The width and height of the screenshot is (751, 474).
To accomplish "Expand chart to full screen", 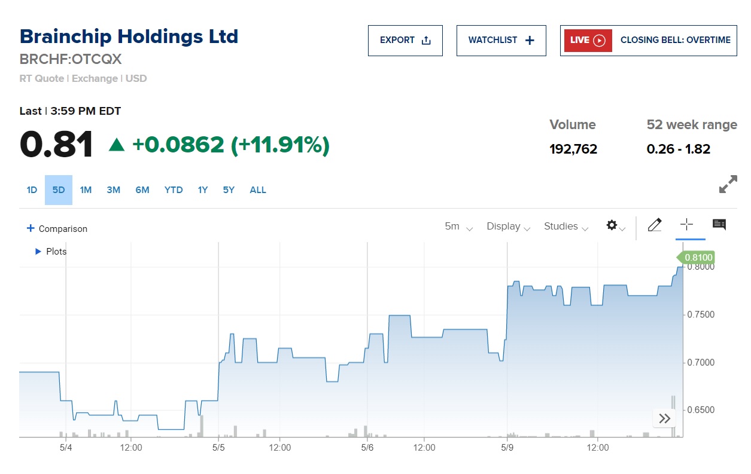I will pyautogui.click(x=728, y=184).
